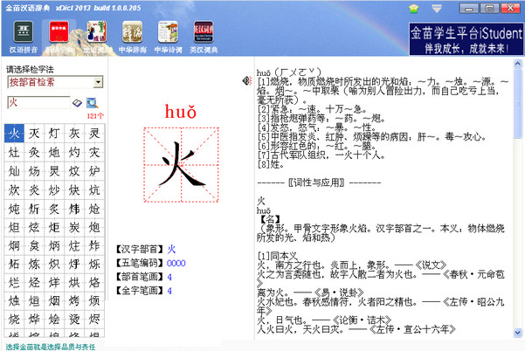Select the character 炎 in the grid

click(34, 190)
